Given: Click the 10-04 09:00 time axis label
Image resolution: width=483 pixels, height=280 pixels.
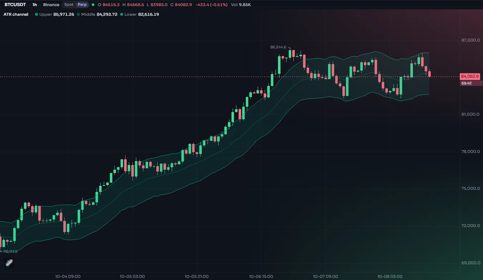Looking at the screenshot, I should coord(68,276).
